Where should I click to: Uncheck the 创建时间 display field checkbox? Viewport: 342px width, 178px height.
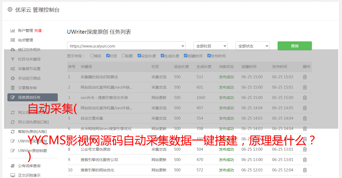click(186, 56)
